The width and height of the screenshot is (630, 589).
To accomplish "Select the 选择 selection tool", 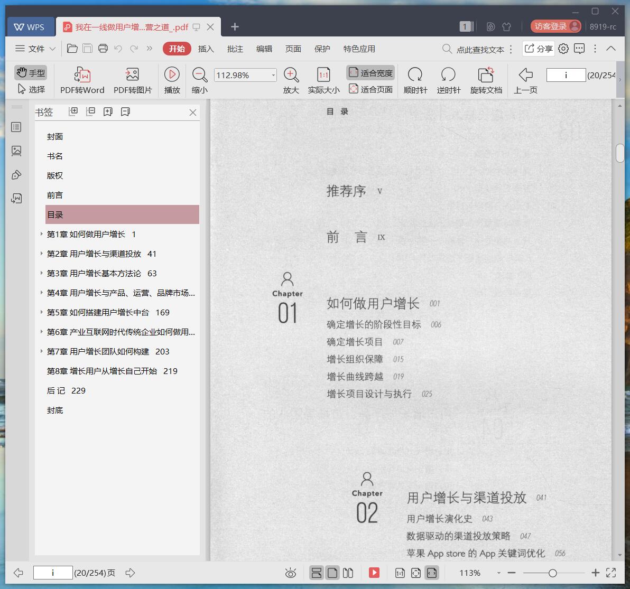I will 31,89.
